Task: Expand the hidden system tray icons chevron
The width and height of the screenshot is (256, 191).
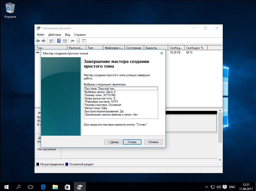Action: pyautogui.click(x=207, y=187)
